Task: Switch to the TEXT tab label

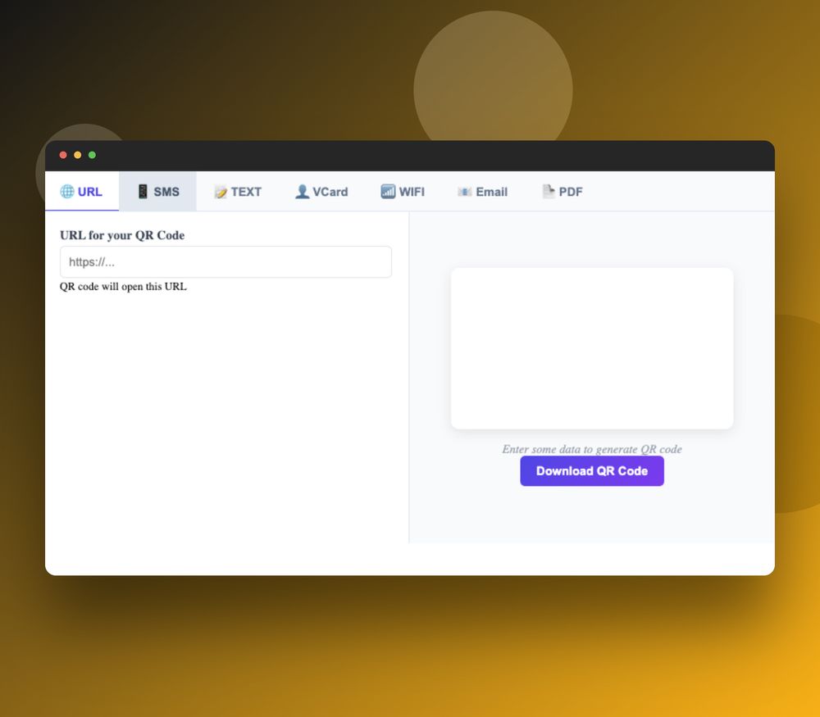Action: (x=246, y=192)
